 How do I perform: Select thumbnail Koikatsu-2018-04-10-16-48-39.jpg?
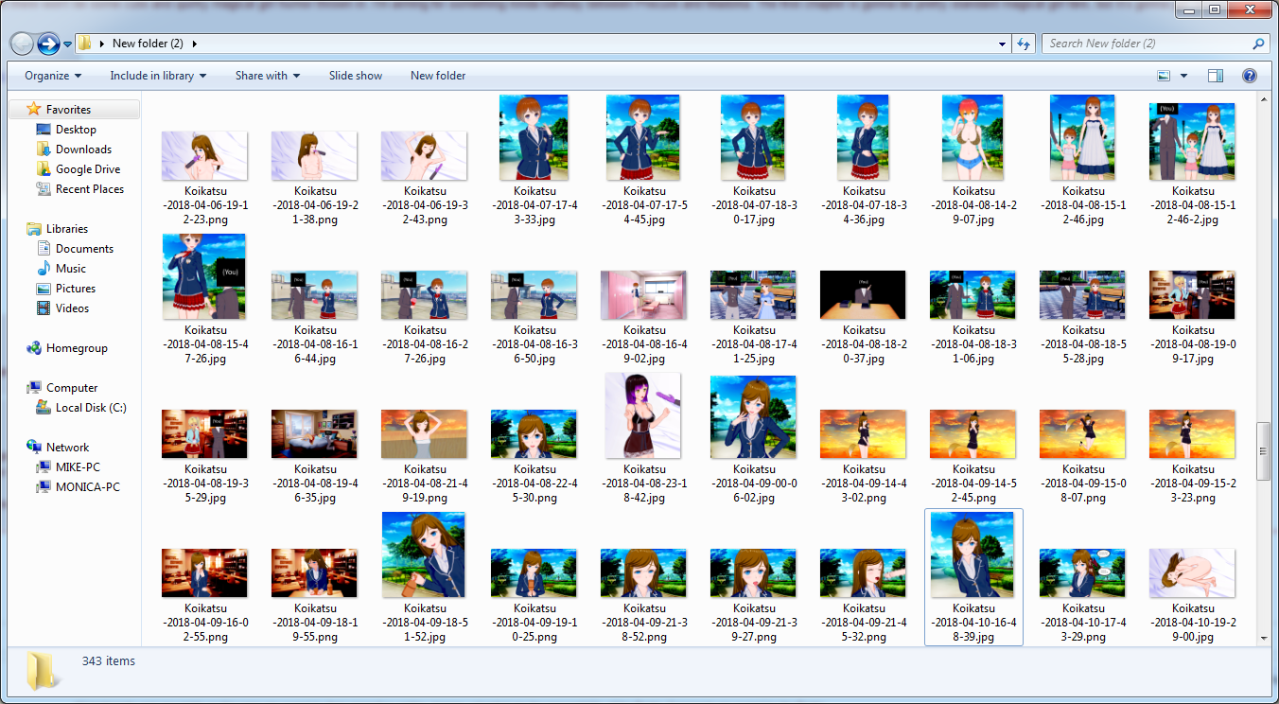tap(973, 555)
